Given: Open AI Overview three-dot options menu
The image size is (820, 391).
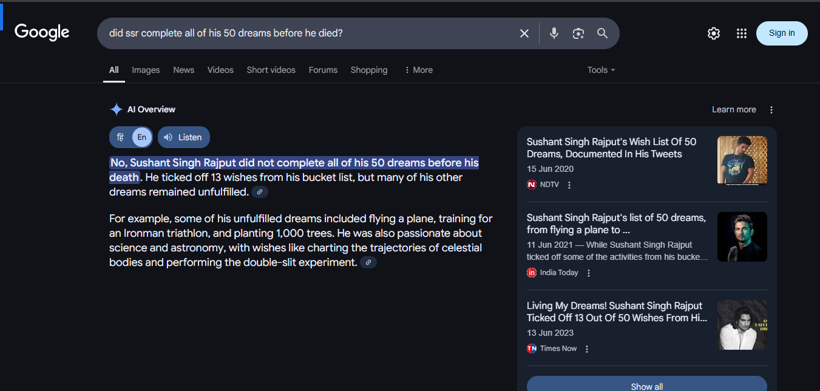Looking at the screenshot, I should [x=771, y=110].
